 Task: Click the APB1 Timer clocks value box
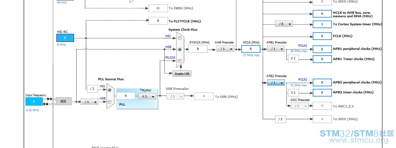pyautogui.click(x=322, y=59)
